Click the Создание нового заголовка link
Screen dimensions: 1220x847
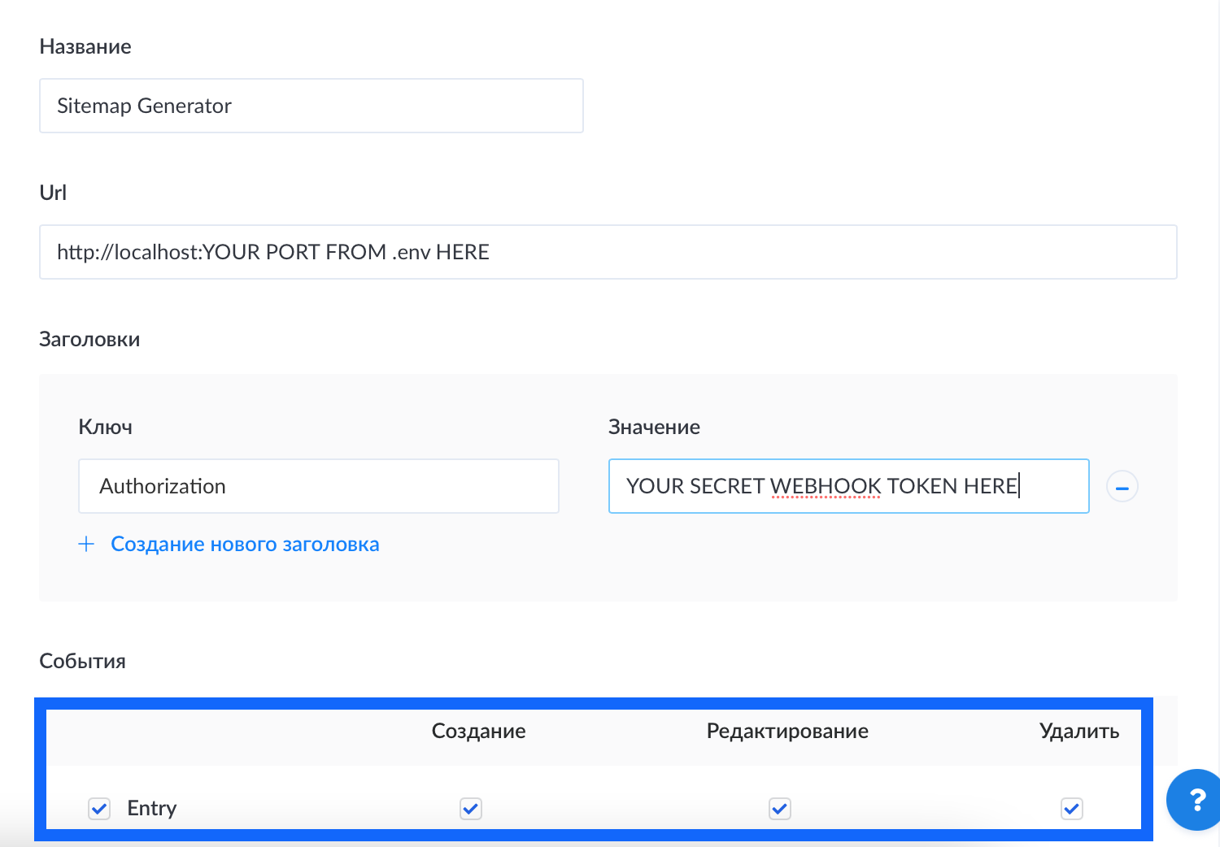coord(245,544)
